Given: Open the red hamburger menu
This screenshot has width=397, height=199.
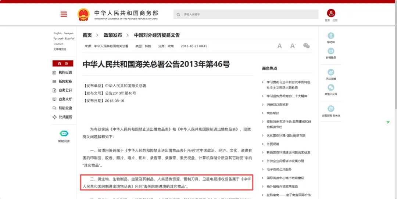Looking at the screenshot, I should [x=64, y=14].
